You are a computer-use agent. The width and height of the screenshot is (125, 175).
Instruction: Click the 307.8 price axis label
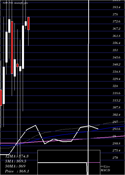[116, 107]
